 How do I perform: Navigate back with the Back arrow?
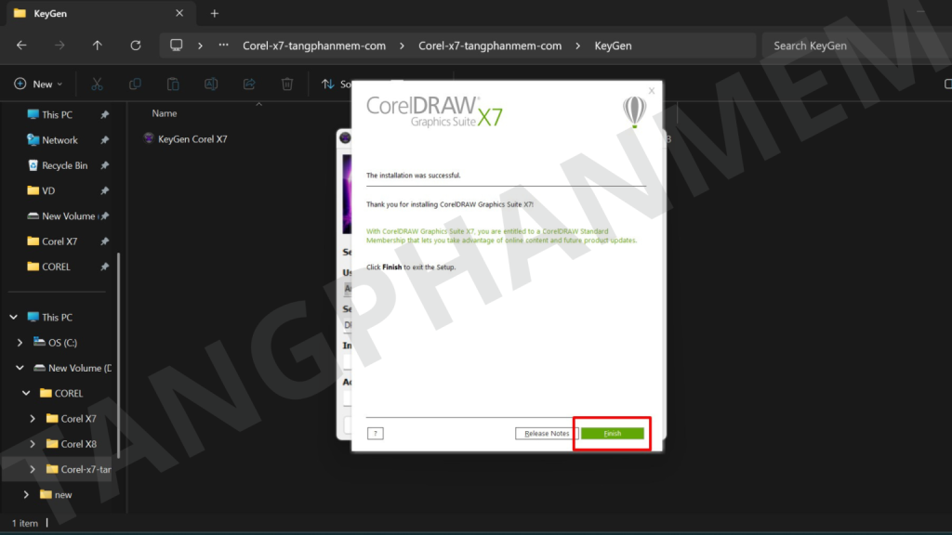[21, 46]
